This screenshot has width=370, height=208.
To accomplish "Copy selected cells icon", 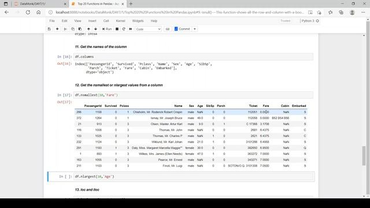I will [x=73, y=29].
